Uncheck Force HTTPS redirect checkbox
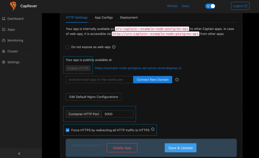Image resolution: width=259 pixels, height=158 pixels. 67,130
